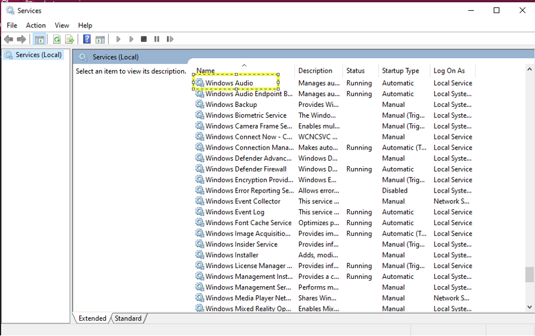Viewport: 535px width, 336px height.
Task: Select the Windows Management Inst... service
Action: 249,277
